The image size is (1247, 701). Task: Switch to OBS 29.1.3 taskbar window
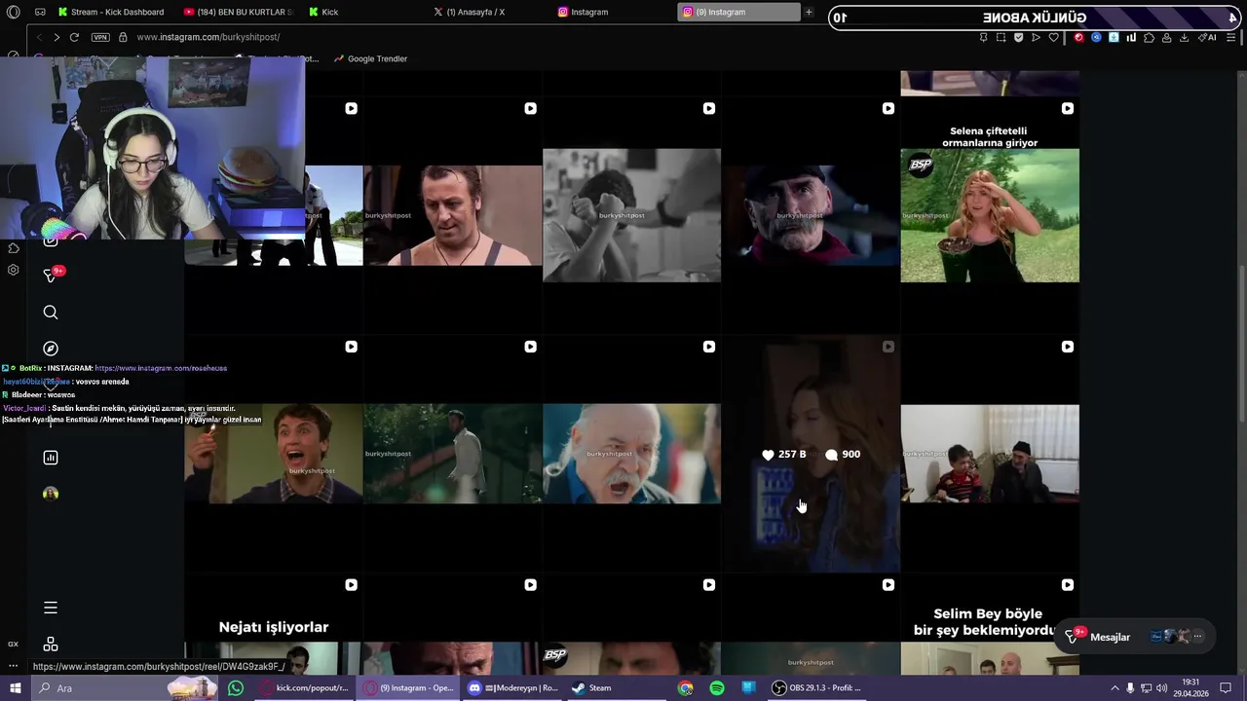817,688
